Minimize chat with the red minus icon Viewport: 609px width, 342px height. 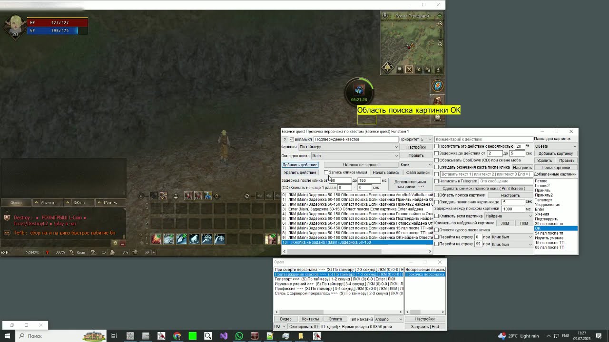[122, 243]
